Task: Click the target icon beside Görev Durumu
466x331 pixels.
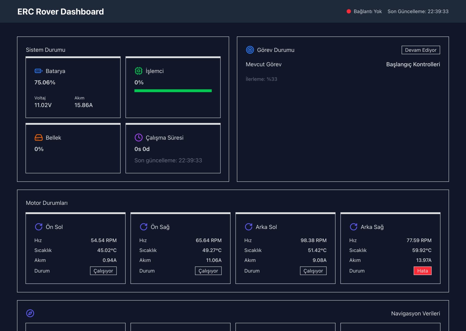Action: (x=250, y=50)
